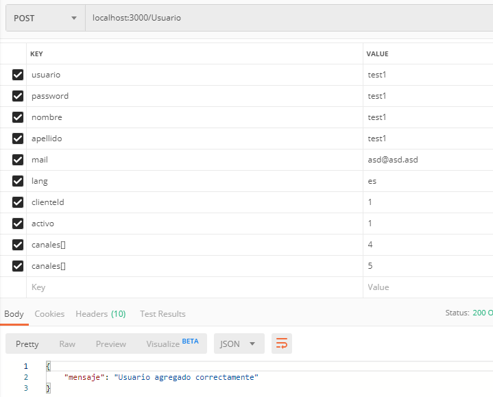Uncheck the usuario parameter checkbox
Image resolution: width=493 pixels, height=397 pixels.
(x=18, y=75)
